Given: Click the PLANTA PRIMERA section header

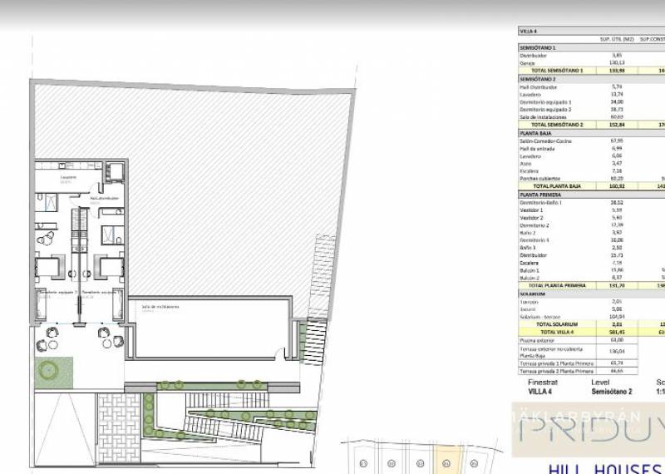Looking at the screenshot, I should pos(540,195).
